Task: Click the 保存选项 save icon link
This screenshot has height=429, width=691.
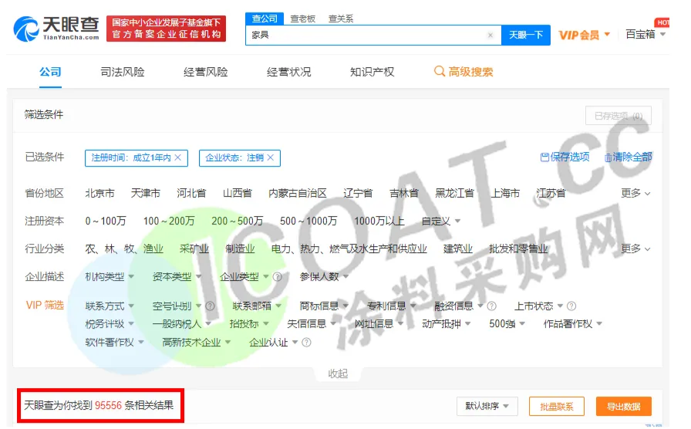Action: tap(565, 157)
